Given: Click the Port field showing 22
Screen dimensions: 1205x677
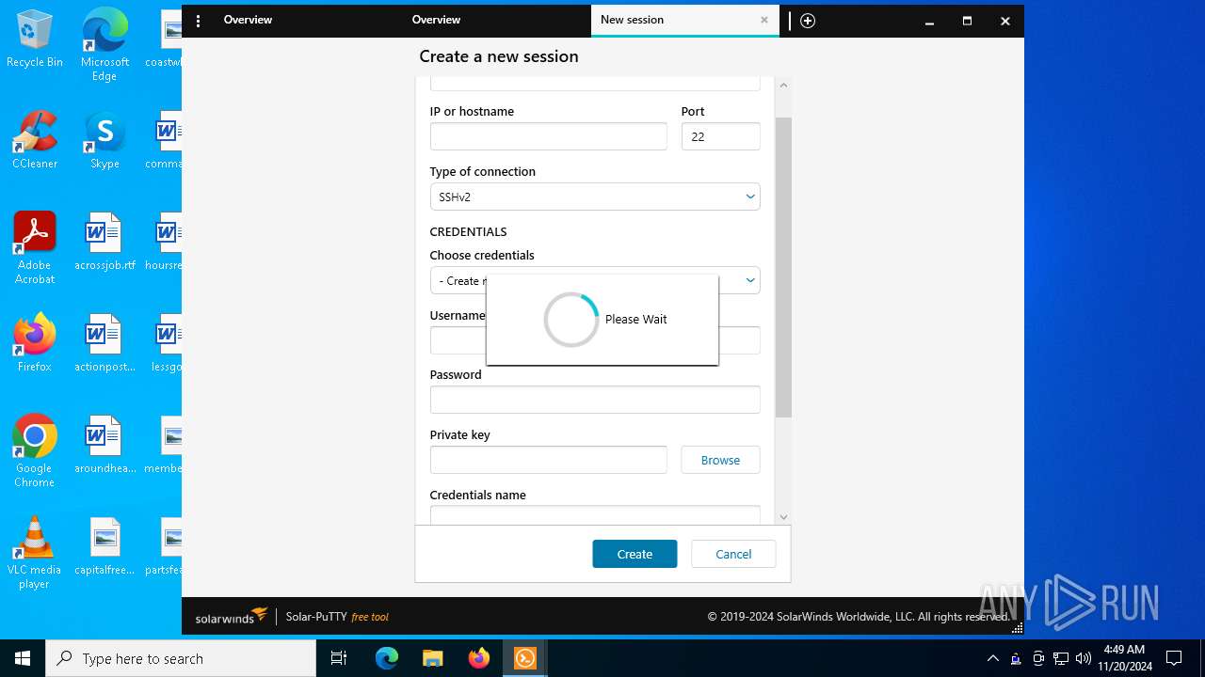Looking at the screenshot, I should [720, 136].
